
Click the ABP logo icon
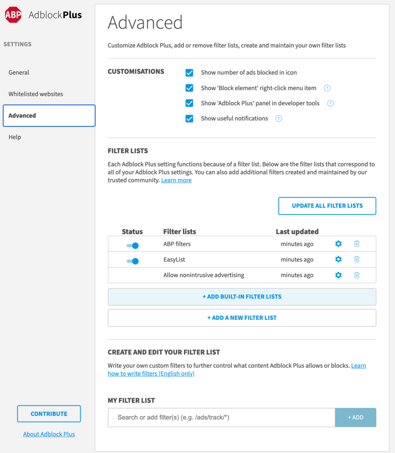(x=13, y=14)
